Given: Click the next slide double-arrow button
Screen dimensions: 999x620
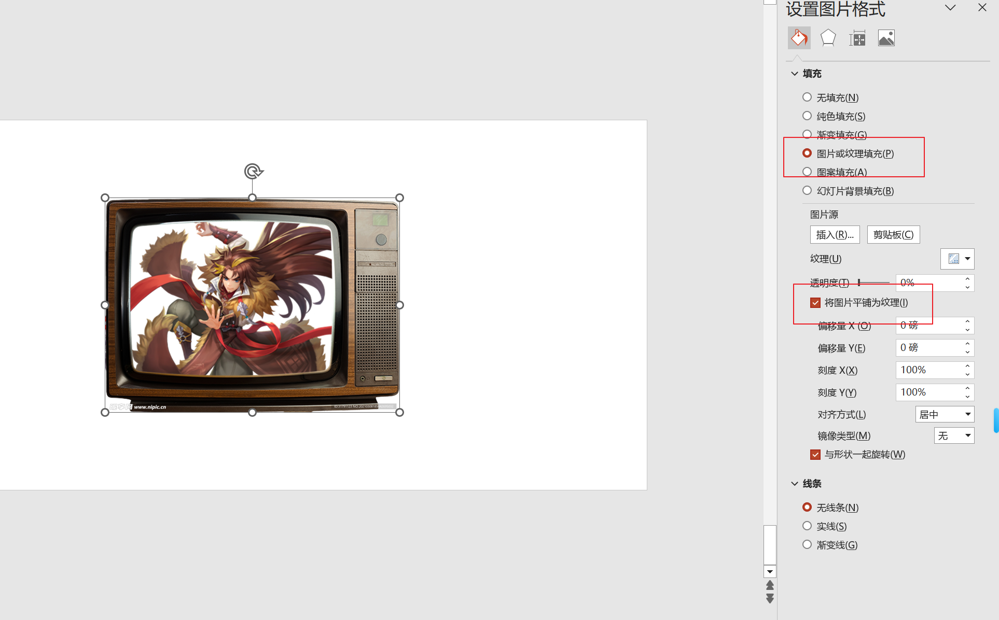Looking at the screenshot, I should (770, 599).
